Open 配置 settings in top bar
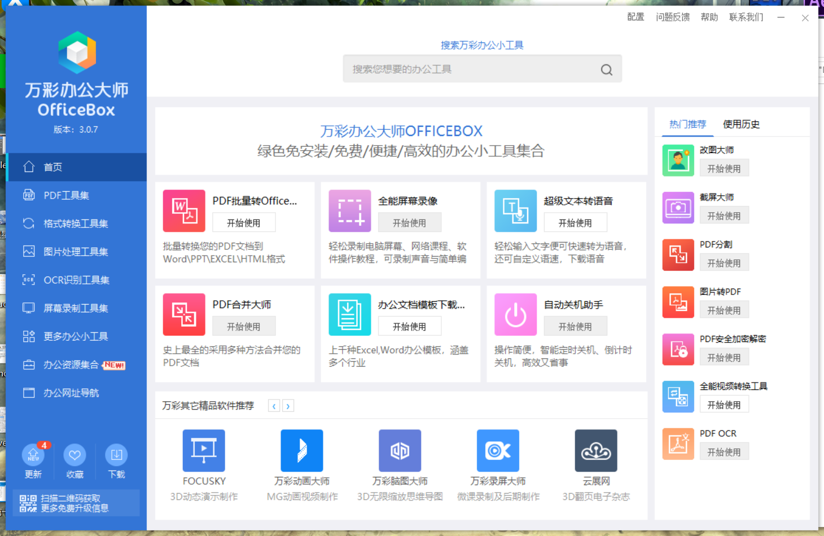 point(635,17)
